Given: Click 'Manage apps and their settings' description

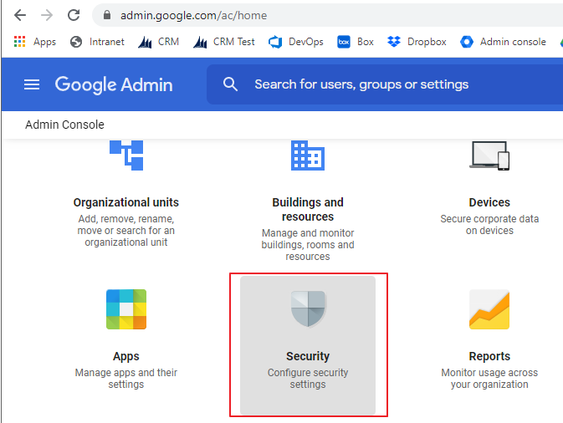Looking at the screenshot, I should pyautogui.click(x=126, y=379).
